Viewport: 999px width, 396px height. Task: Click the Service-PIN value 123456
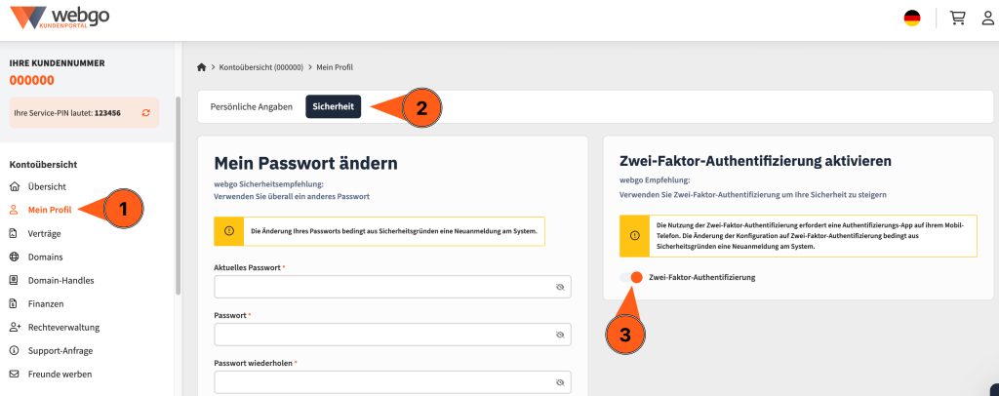pos(107,113)
